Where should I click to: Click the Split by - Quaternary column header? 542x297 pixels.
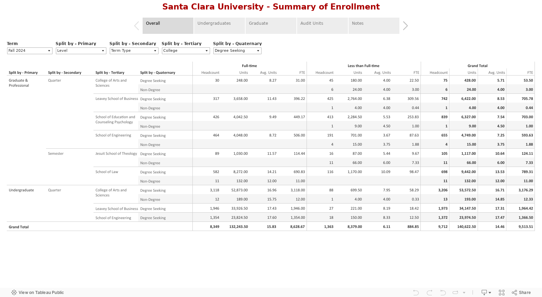158,72
